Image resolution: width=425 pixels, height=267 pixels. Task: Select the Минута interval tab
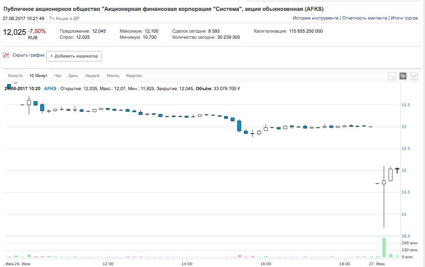click(x=15, y=76)
